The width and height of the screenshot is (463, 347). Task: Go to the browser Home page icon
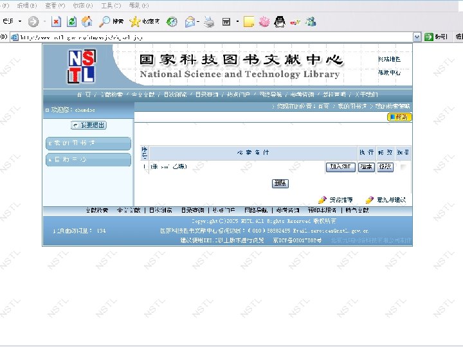(x=87, y=21)
